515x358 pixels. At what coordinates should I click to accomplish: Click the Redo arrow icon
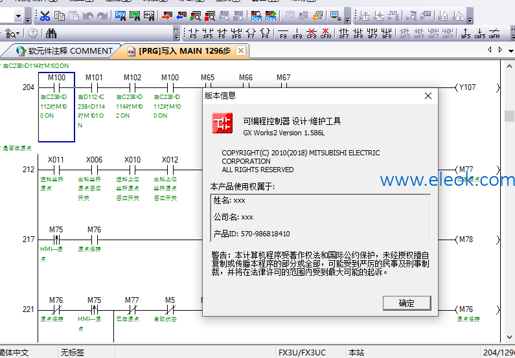[102, 16]
